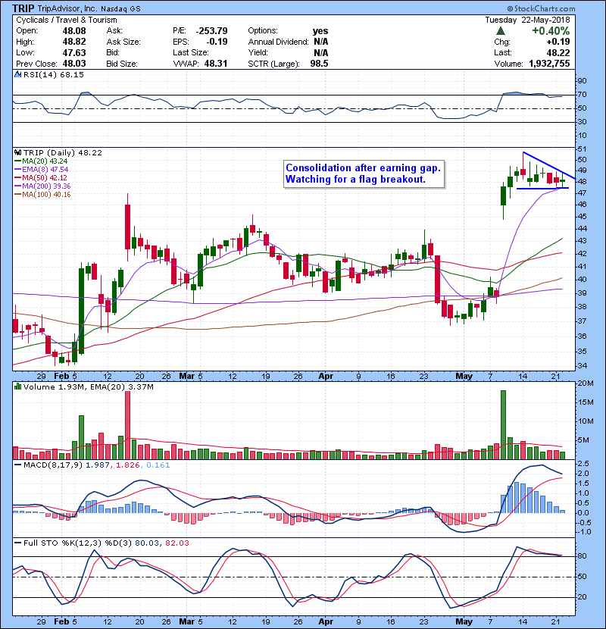
Task: Click the -1.0 MACD axis label
Action: coord(583,532)
